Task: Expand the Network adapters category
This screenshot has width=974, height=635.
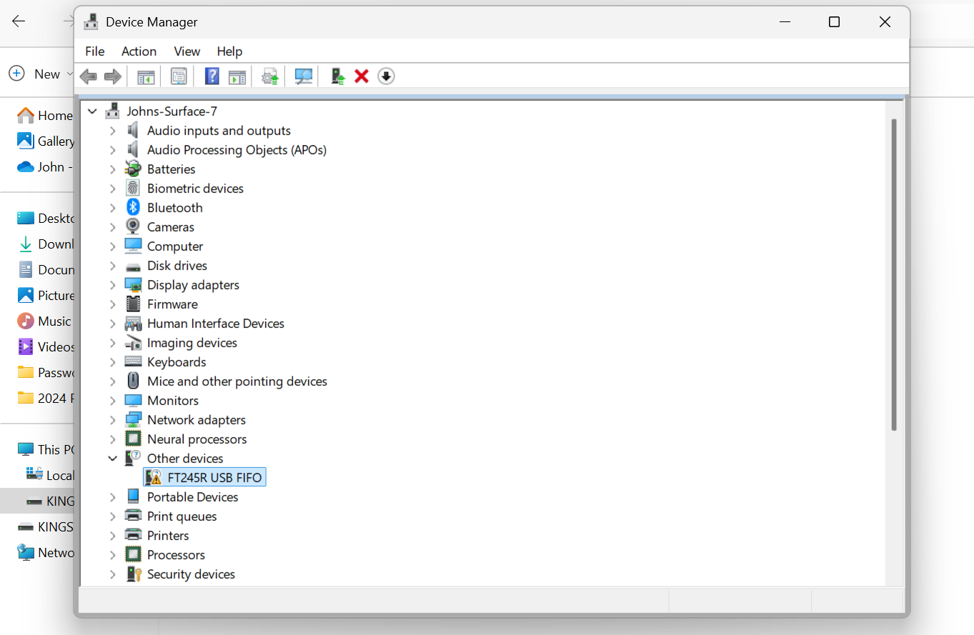Action: [112, 420]
